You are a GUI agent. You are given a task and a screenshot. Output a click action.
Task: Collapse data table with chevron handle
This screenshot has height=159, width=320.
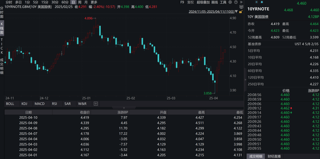pos(124,108)
